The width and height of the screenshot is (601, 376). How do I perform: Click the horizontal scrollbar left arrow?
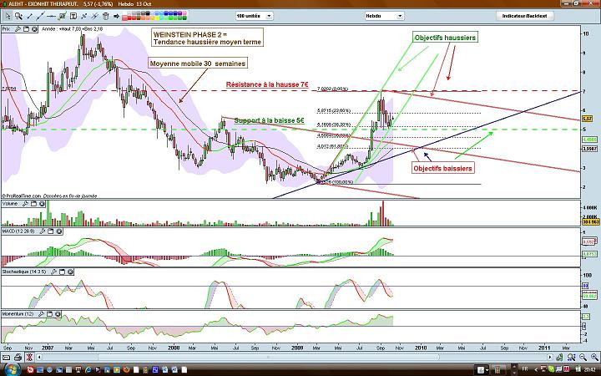[38, 358]
